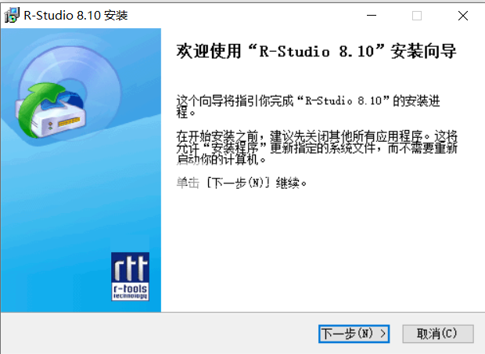
Task: Click the installer icon in the title bar
Action: [12, 15]
